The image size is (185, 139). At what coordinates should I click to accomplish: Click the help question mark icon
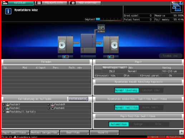click(x=180, y=3)
